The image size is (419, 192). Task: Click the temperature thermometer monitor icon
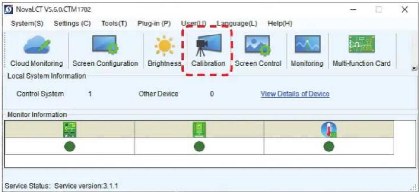[329, 129]
